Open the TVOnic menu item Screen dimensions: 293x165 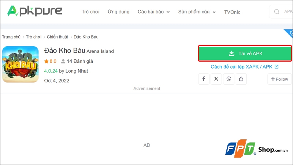pyautogui.click(x=232, y=12)
